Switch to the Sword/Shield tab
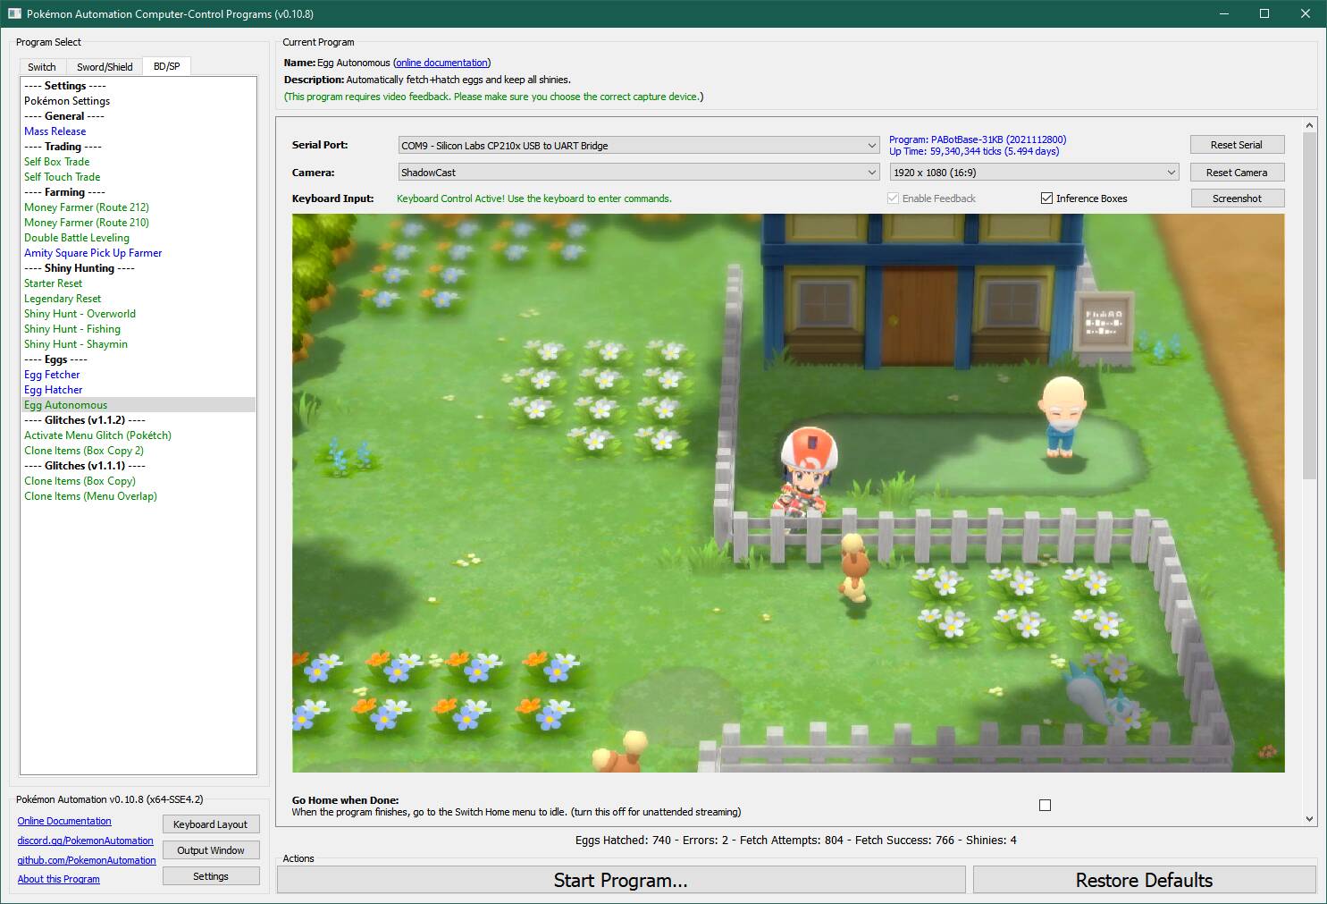This screenshot has width=1327, height=904. [105, 67]
